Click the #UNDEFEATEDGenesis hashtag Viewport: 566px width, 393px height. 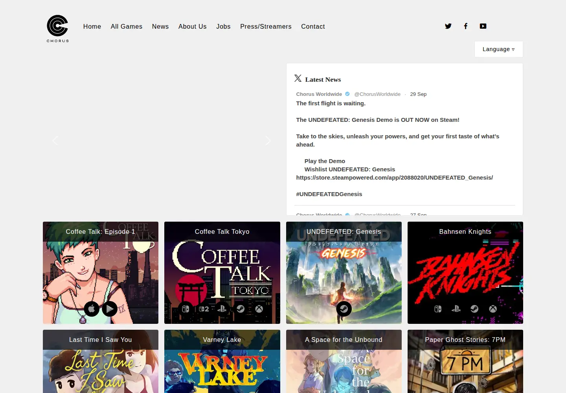329,194
